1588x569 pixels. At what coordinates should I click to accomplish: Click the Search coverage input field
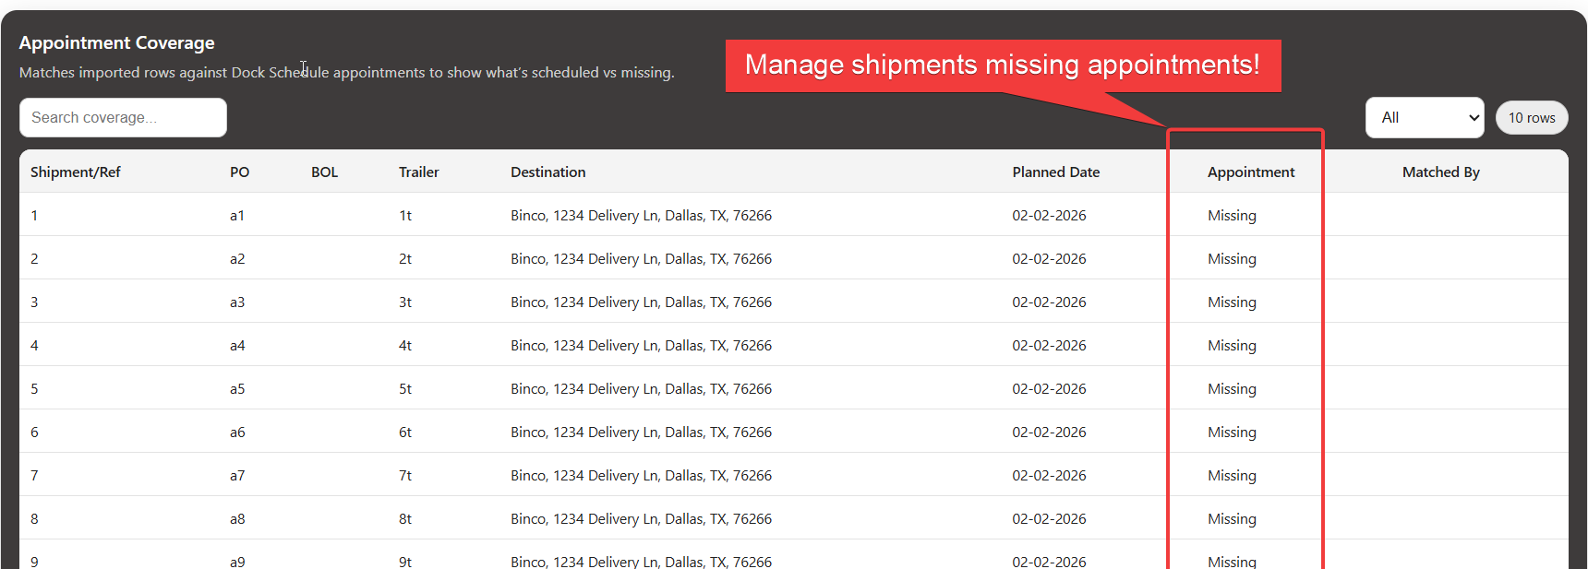(x=123, y=118)
